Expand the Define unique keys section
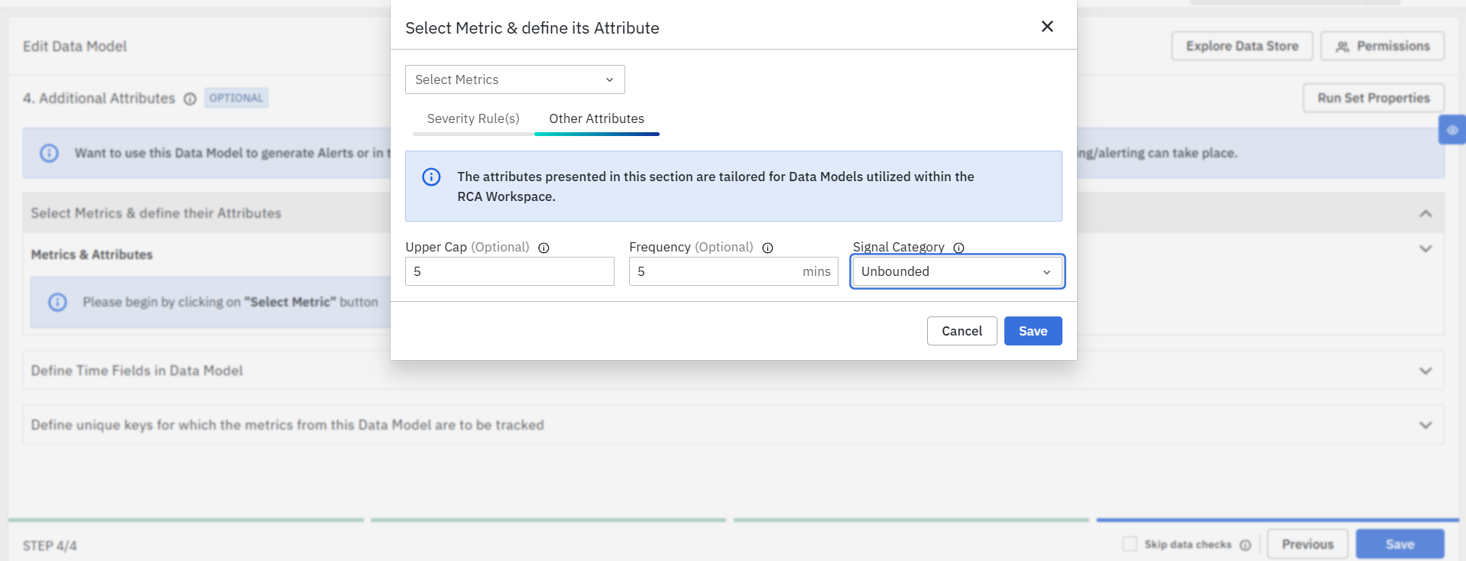Image resolution: width=1466 pixels, height=561 pixels. [1425, 425]
